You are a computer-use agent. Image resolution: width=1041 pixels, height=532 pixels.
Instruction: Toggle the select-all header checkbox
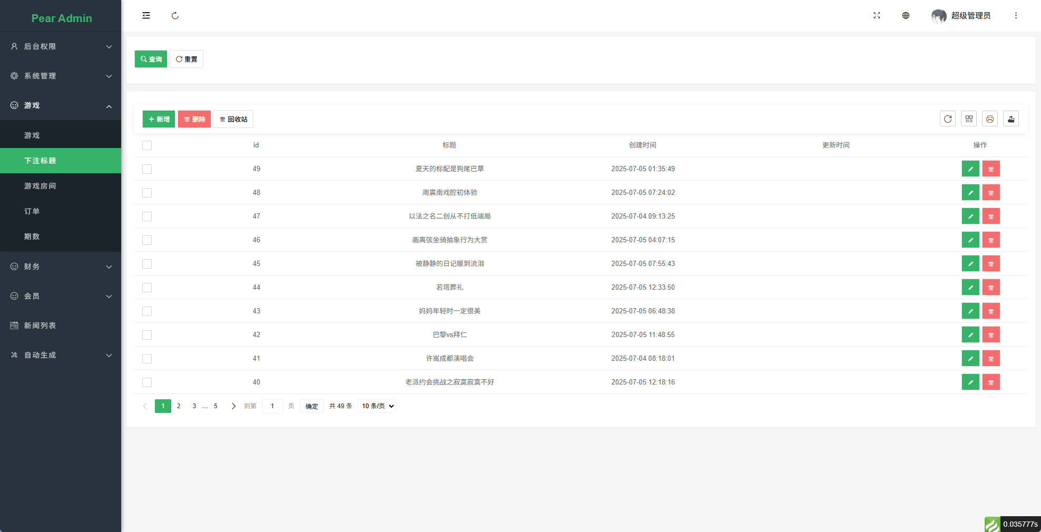tap(147, 145)
